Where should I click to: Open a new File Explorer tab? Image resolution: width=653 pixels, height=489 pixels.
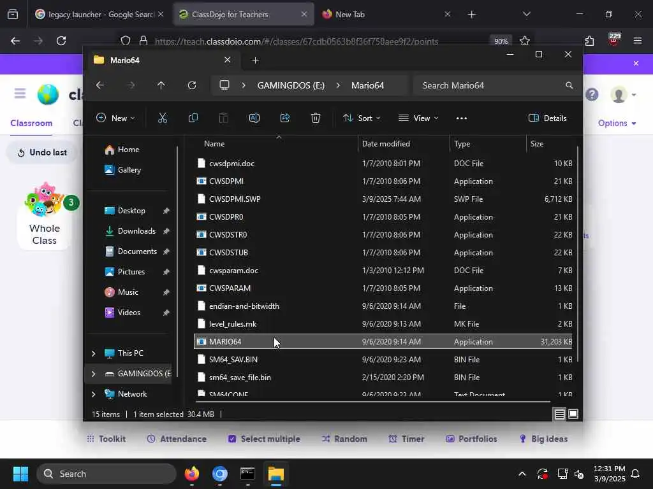[x=256, y=60]
